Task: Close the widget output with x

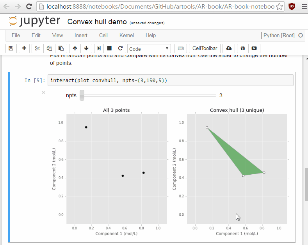Action: click(43, 92)
